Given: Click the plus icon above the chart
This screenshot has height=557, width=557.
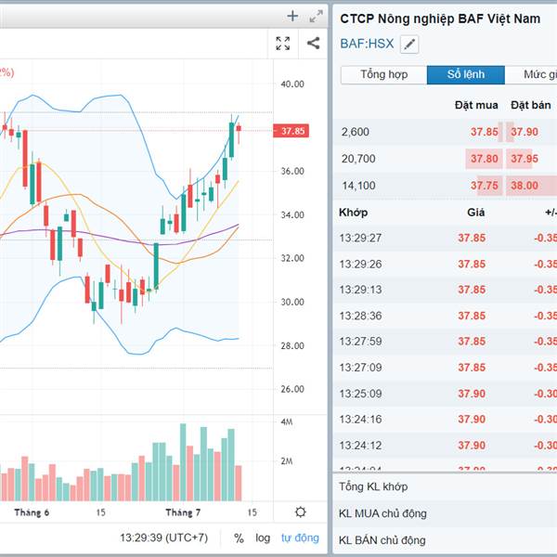Looking at the screenshot, I should (x=292, y=16).
